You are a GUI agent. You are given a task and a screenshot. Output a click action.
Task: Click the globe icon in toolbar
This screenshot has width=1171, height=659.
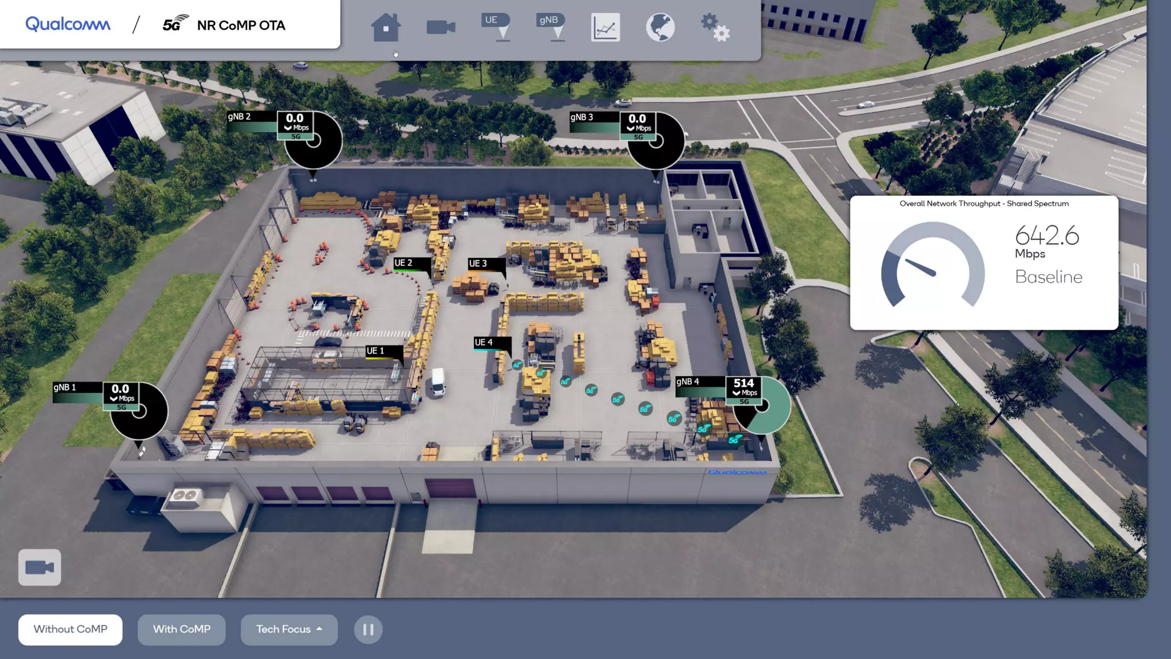coord(660,27)
